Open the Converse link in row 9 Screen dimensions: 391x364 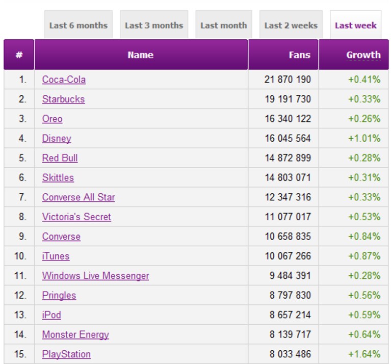[x=61, y=237]
